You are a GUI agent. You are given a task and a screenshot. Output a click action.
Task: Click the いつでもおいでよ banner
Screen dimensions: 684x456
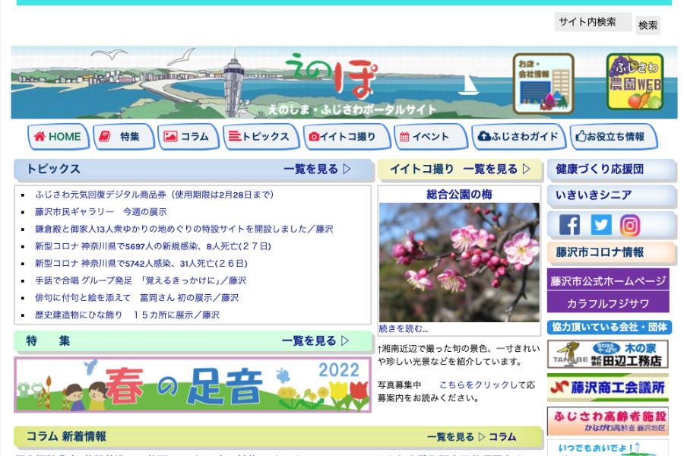tap(608, 448)
